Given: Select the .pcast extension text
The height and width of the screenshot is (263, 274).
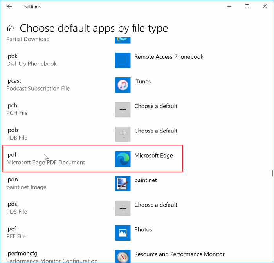Looking at the screenshot, I should coord(14,81).
